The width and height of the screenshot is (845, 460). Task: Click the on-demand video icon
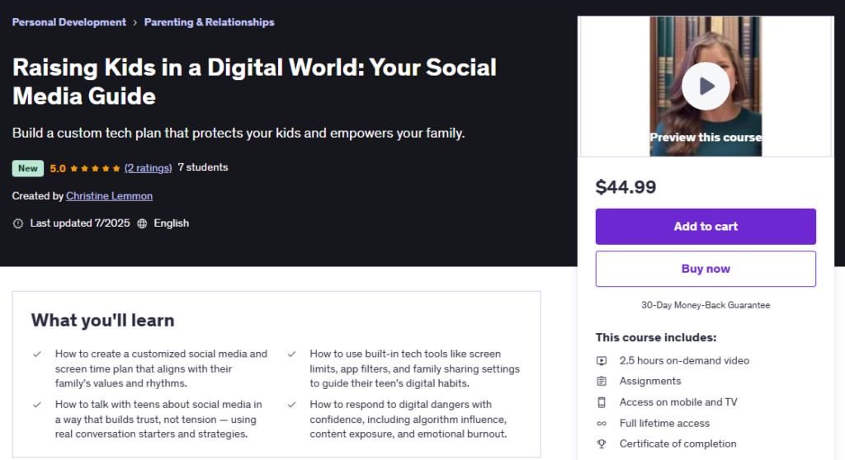point(602,361)
